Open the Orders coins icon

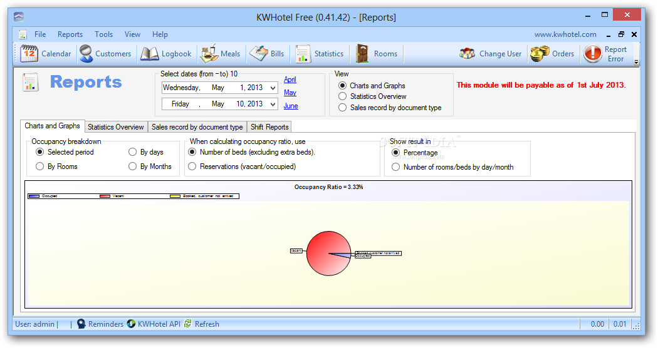[540, 54]
